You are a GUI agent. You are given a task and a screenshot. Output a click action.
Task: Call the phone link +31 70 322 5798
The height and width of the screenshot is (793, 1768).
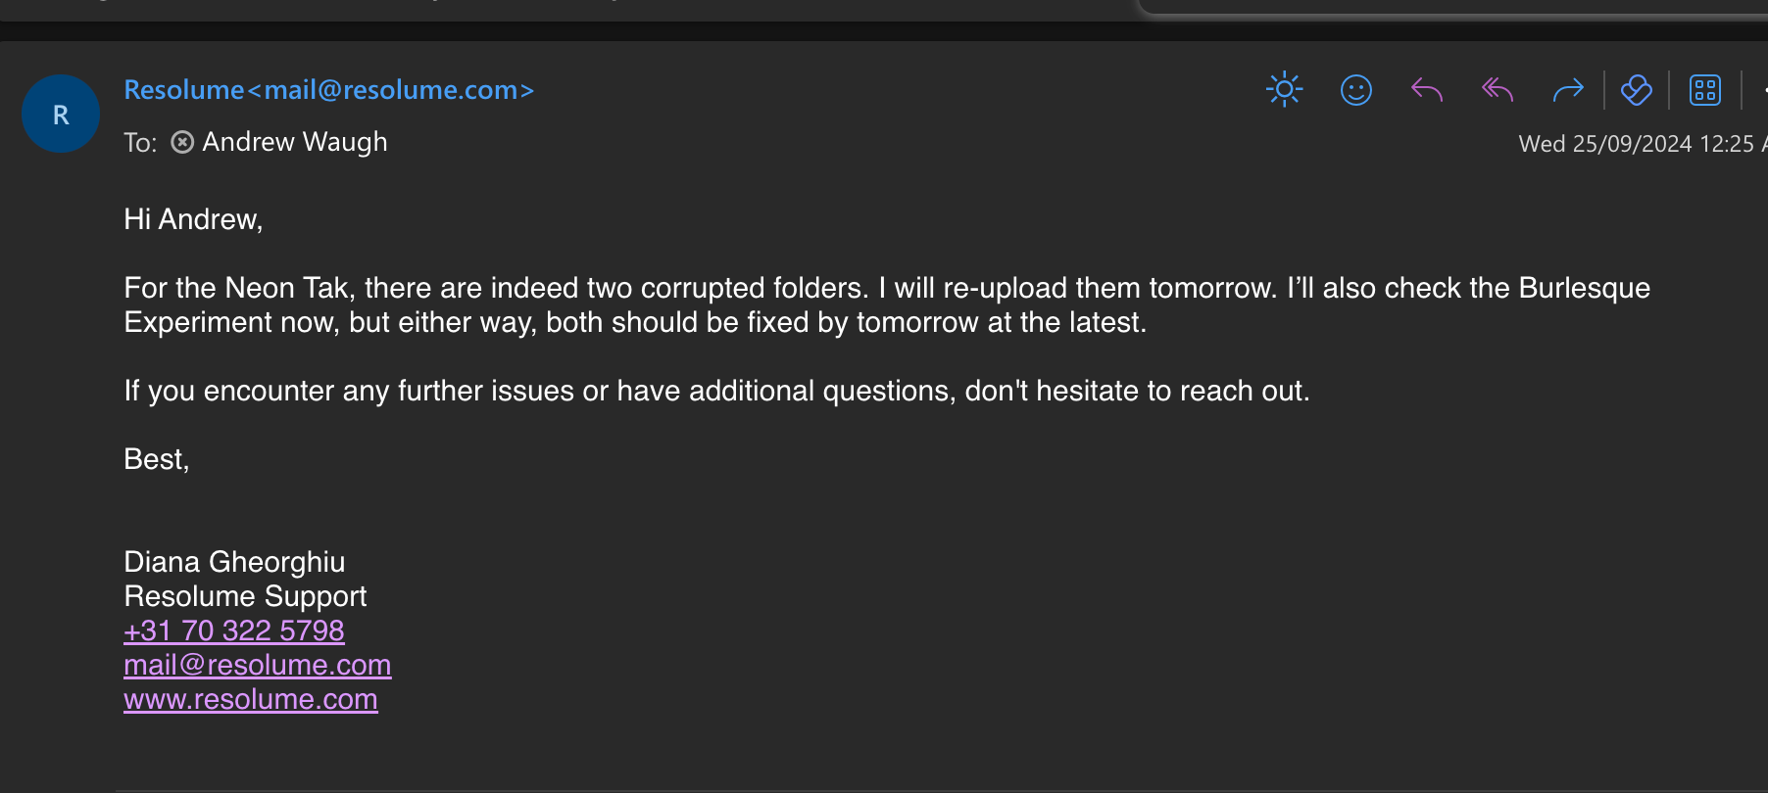234,630
